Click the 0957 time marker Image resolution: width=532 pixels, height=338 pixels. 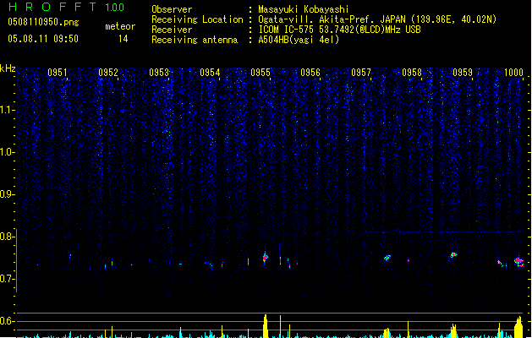(x=361, y=73)
